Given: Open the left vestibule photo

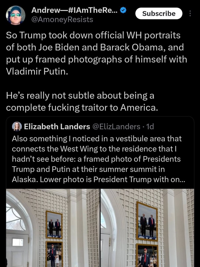Looking at the screenshot, I should pyautogui.click(x=53, y=228).
